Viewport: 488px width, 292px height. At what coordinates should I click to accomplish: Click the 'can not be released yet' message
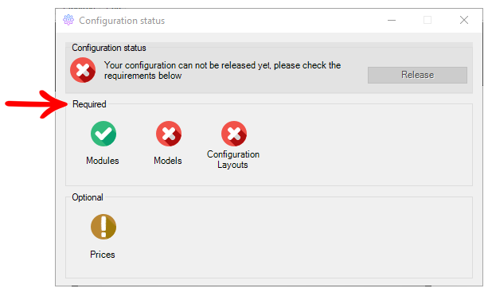pos(223,70)
